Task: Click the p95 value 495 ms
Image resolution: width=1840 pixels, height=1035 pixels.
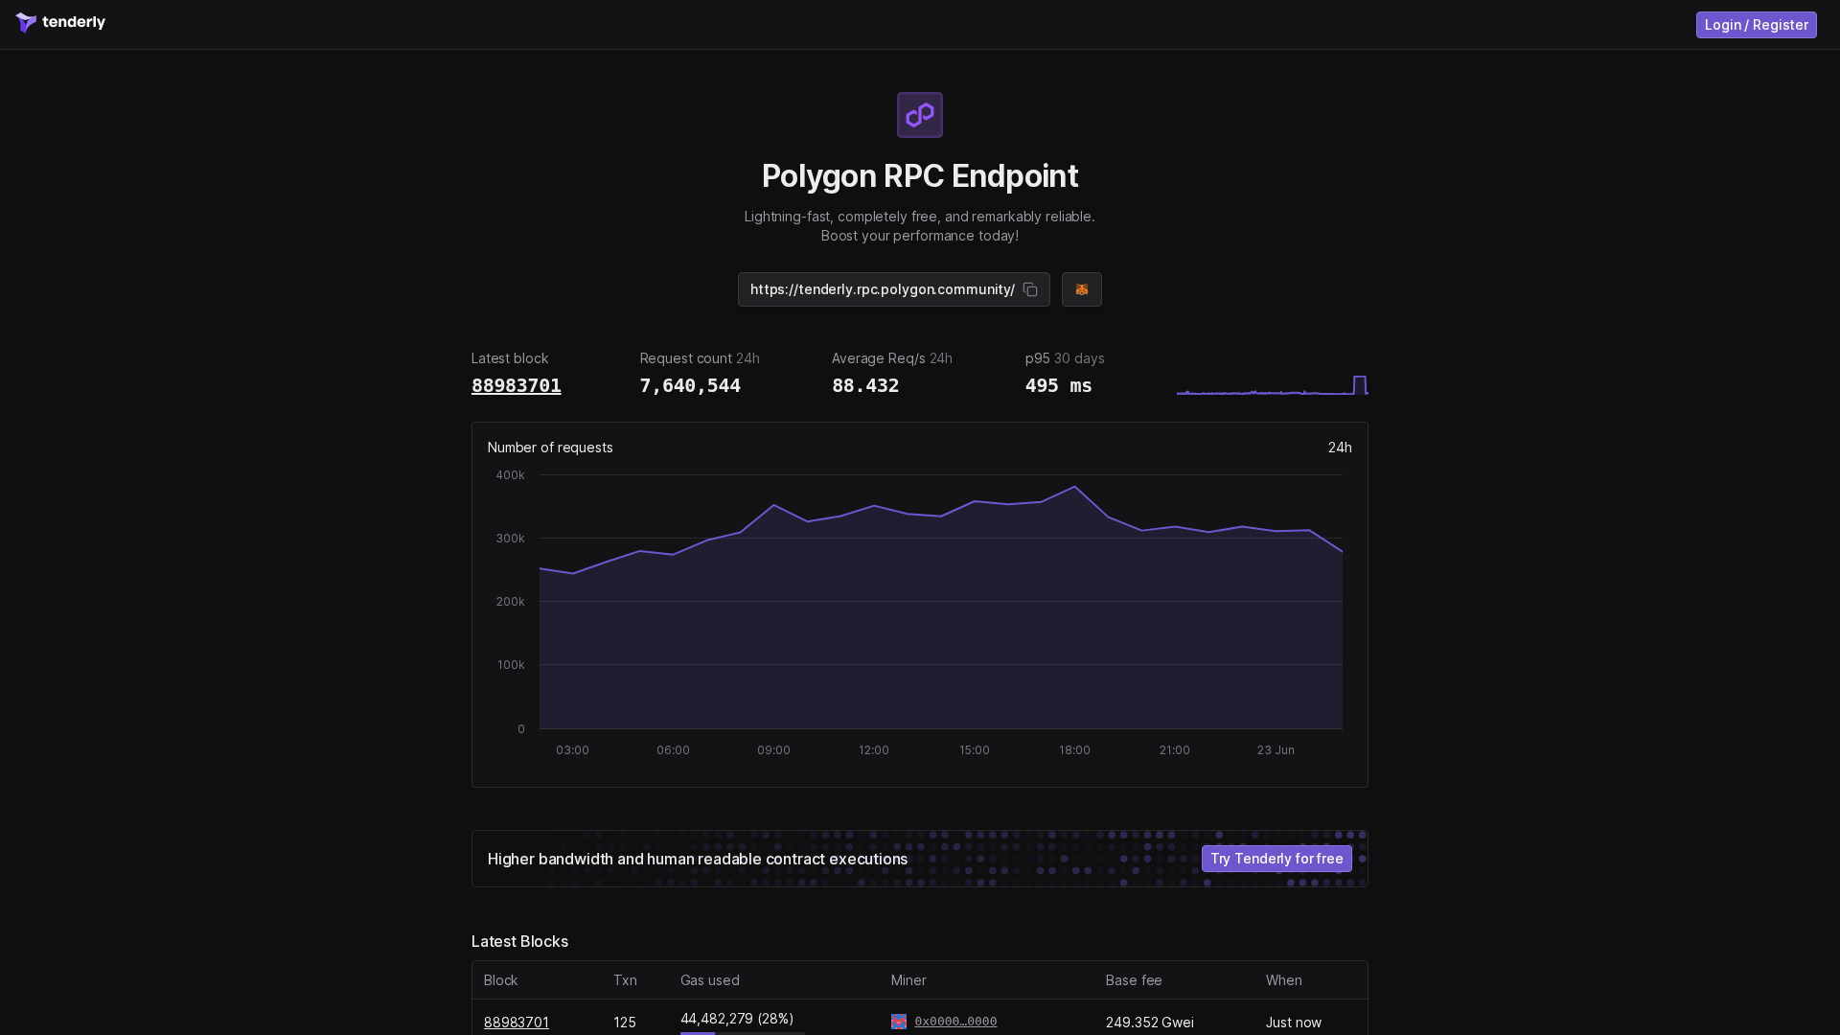Action: [1059, 385]
